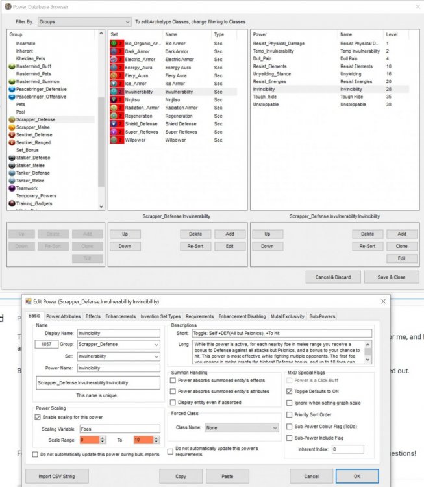This screenshot has height=487, width=424.
Task: Click the Display Name input field
Action: [118, 333]
